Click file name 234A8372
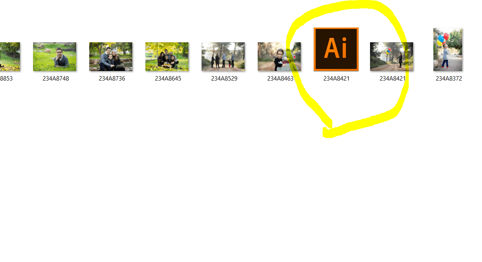482x262 pixels. [449, 79]
